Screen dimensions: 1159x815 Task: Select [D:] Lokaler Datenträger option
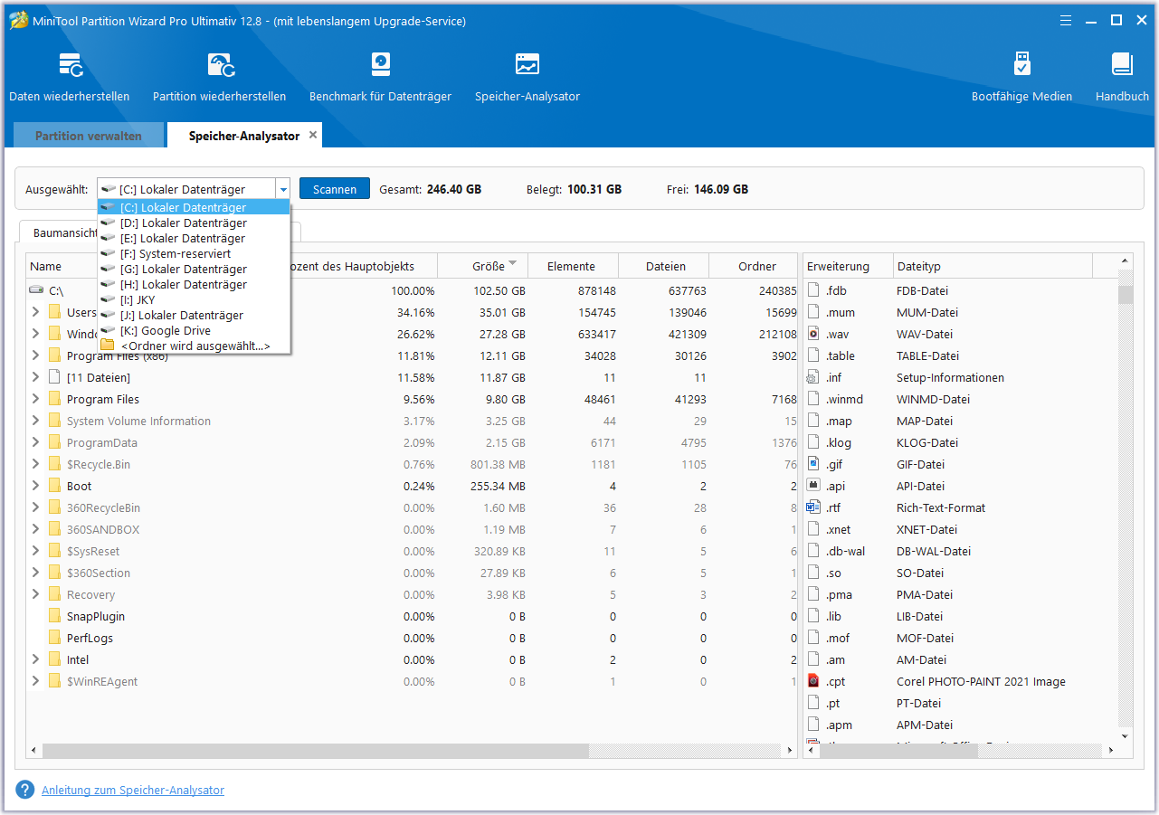[194, 223]
